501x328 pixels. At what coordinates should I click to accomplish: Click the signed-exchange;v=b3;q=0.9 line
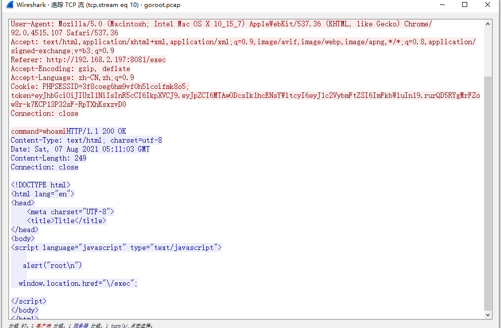coord(62,51)
